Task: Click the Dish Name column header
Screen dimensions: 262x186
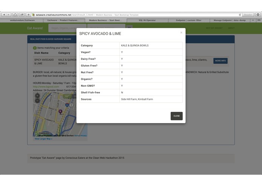Action: pyautogui.click(x=41, y=53)
